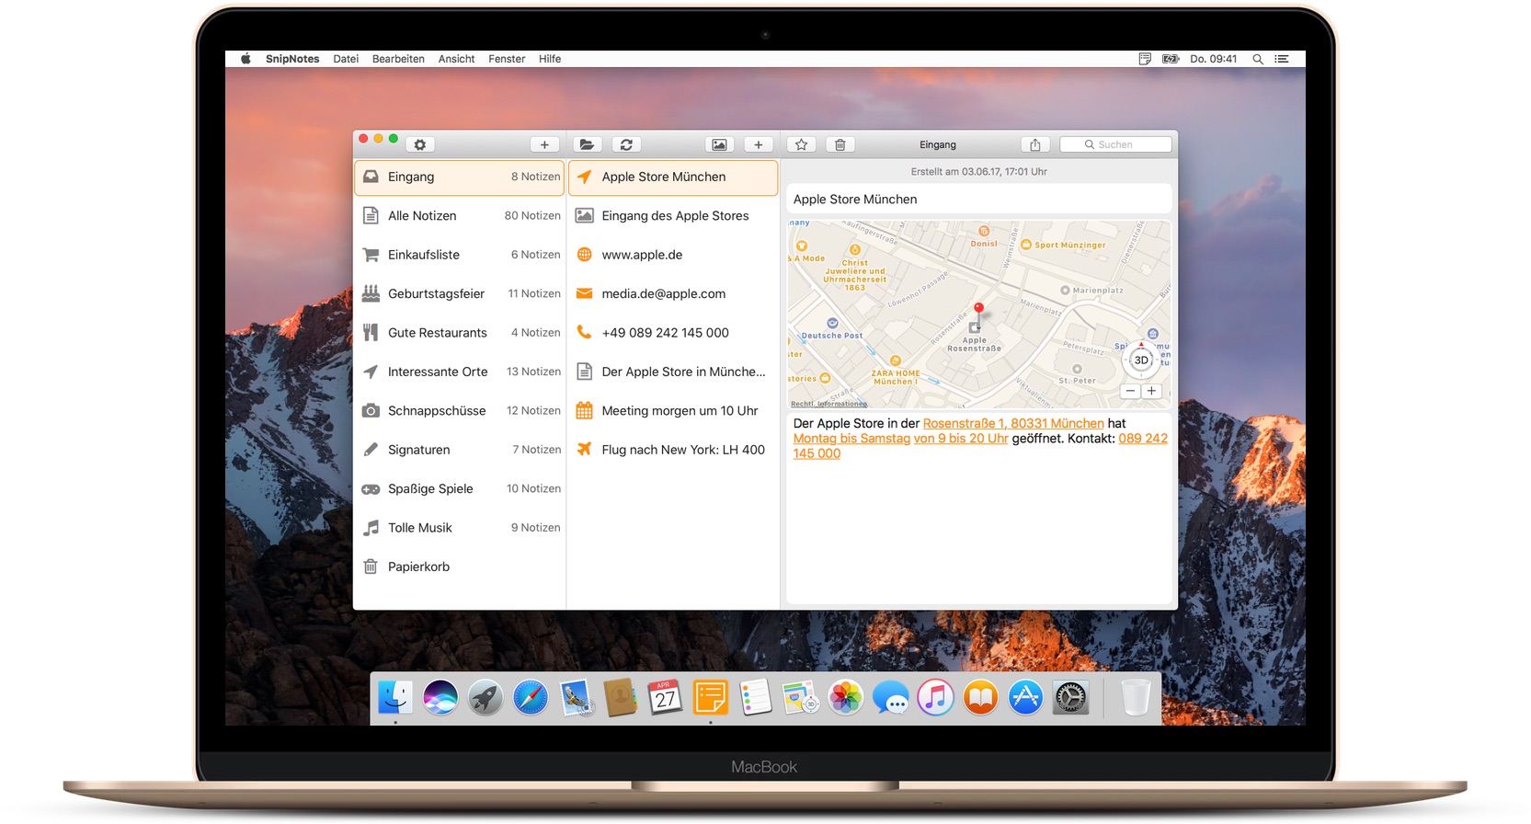Open App Store from the Dock
1531x824 pixels.
tap(1026, 698)
